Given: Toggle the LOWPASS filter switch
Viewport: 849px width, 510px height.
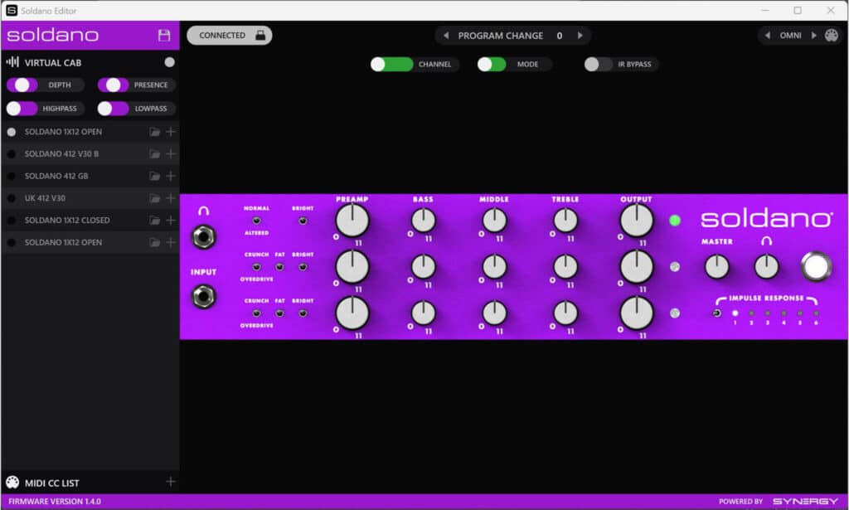Looking at the screenshot, I should [x=113, y=109].
